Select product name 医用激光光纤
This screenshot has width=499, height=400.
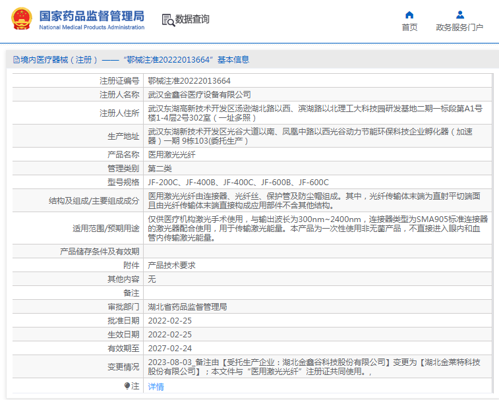click(x=171, y=155)
